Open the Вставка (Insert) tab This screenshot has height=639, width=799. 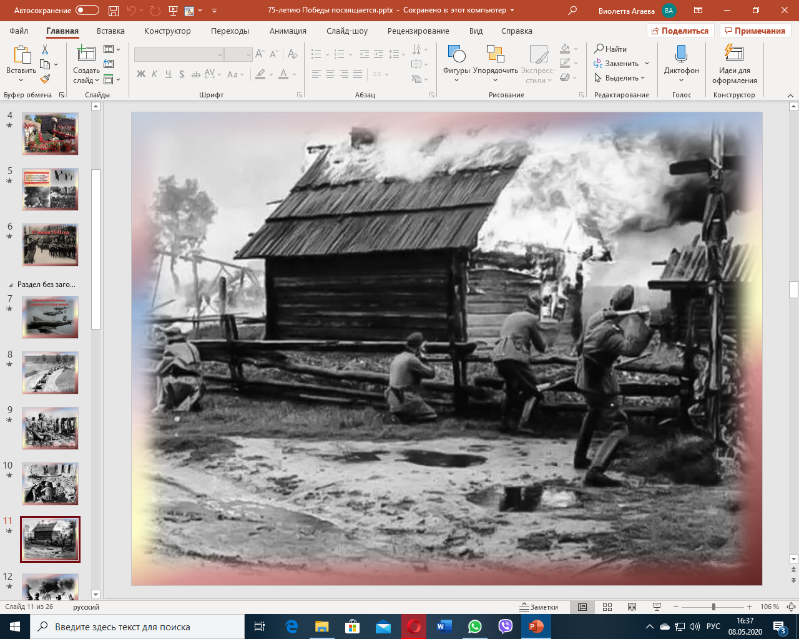110,31
